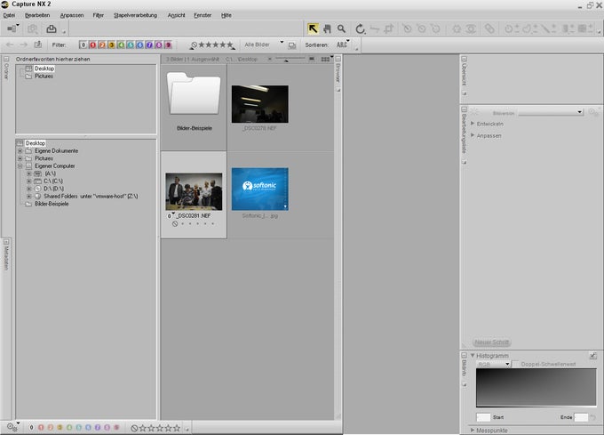Screen dimensions: 604x435
Task: Click the histogram panel pin icon
Action: (x=592, y=356)
